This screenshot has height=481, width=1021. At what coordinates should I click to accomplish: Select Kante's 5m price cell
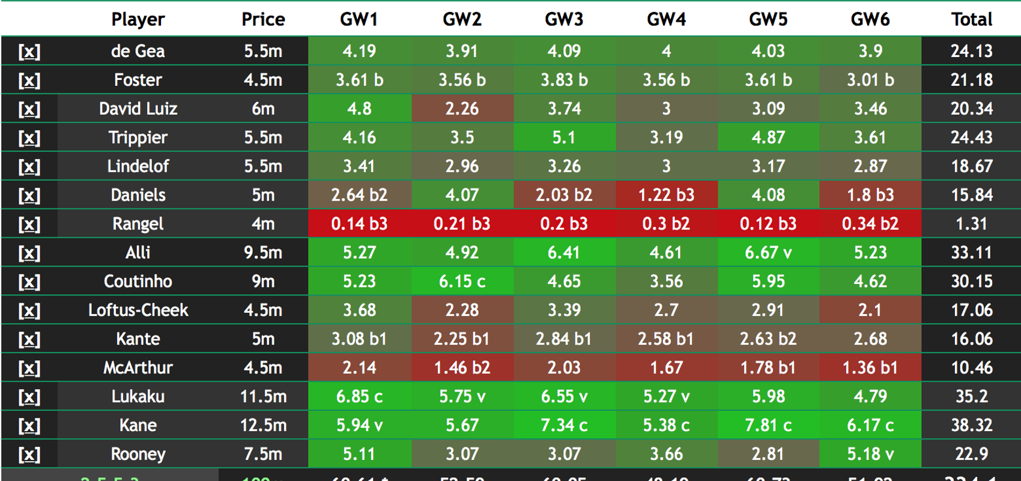263,339
